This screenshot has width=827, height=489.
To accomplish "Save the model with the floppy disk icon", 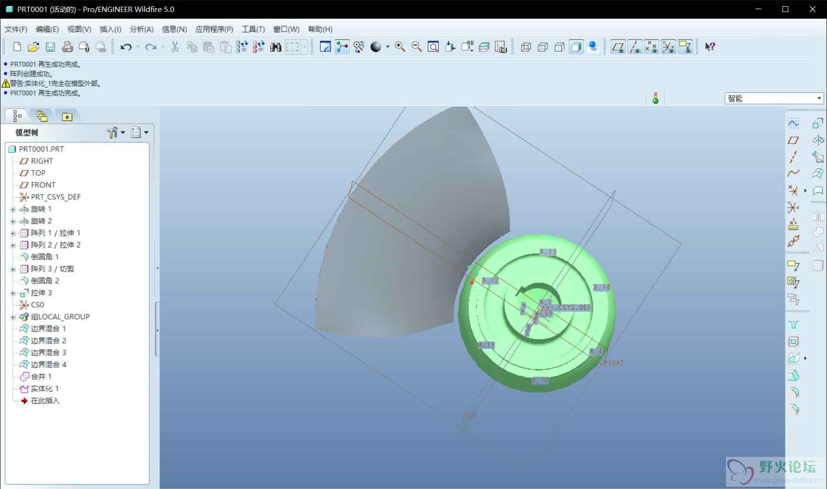I will (50, 47).
